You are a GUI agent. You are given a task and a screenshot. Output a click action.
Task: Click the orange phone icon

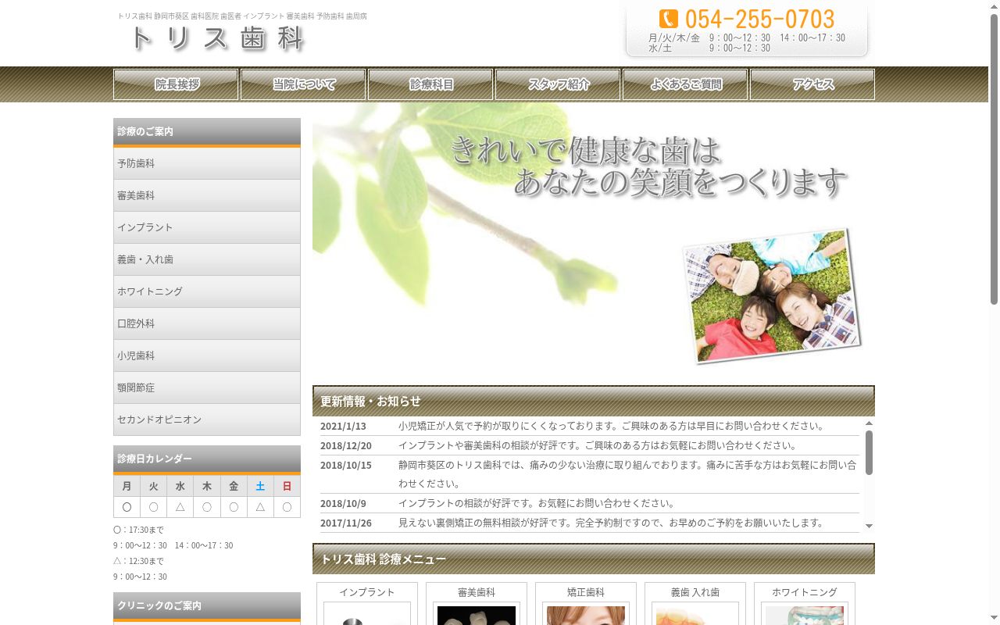(x=668, y=19)
